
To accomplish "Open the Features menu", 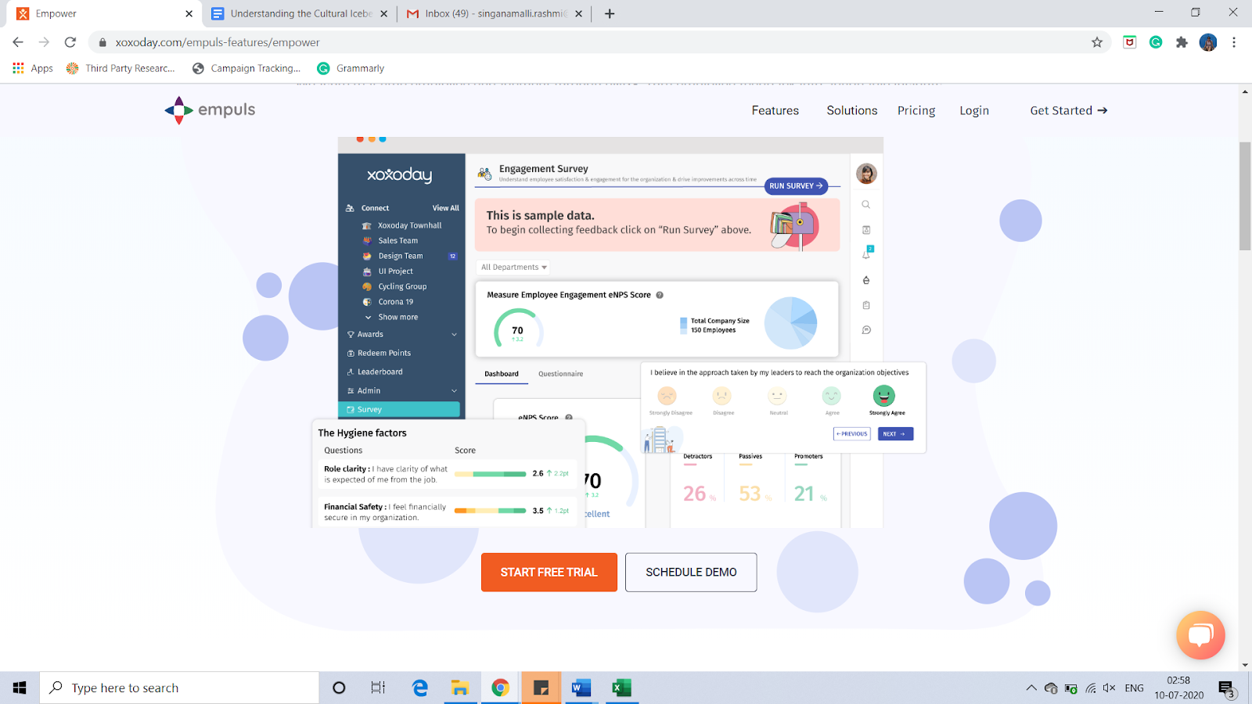I will tap(775, 110).
